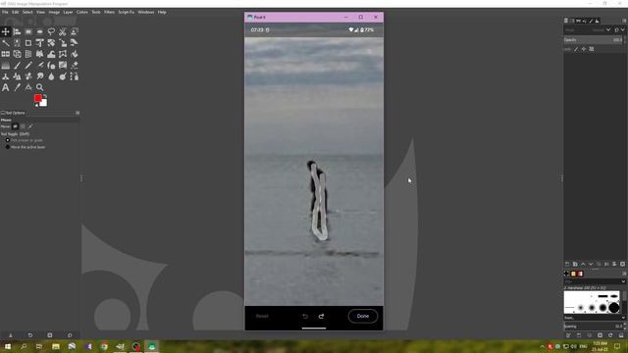Screen dimensions: 628x353
Task: Select the Eraser tool
Action: coord(75,66)
